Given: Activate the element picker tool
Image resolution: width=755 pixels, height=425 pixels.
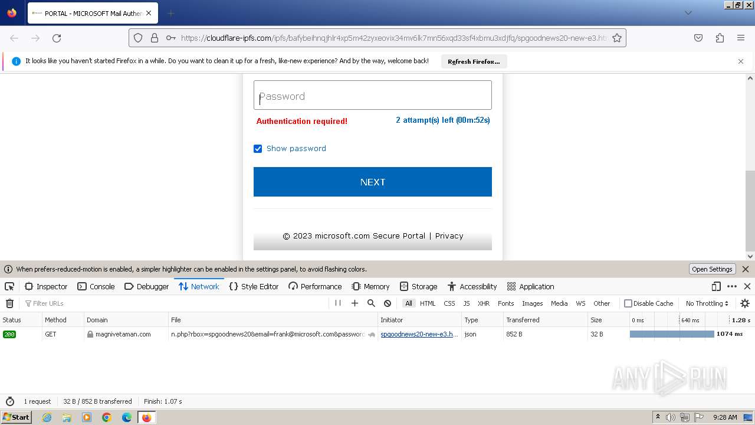Looking at the screenshot, I should click(9, 286).
